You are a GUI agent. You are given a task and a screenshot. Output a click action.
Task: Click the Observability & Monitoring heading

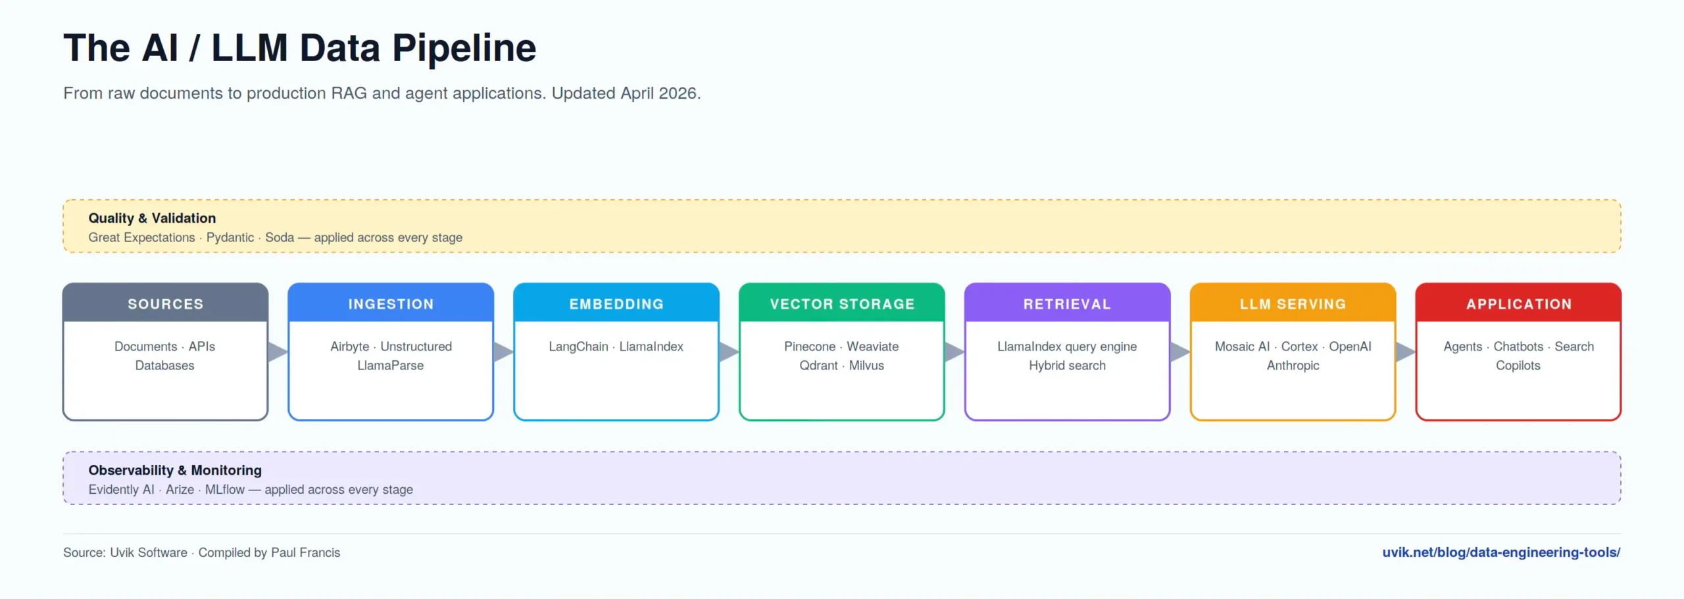click(175, 470)
